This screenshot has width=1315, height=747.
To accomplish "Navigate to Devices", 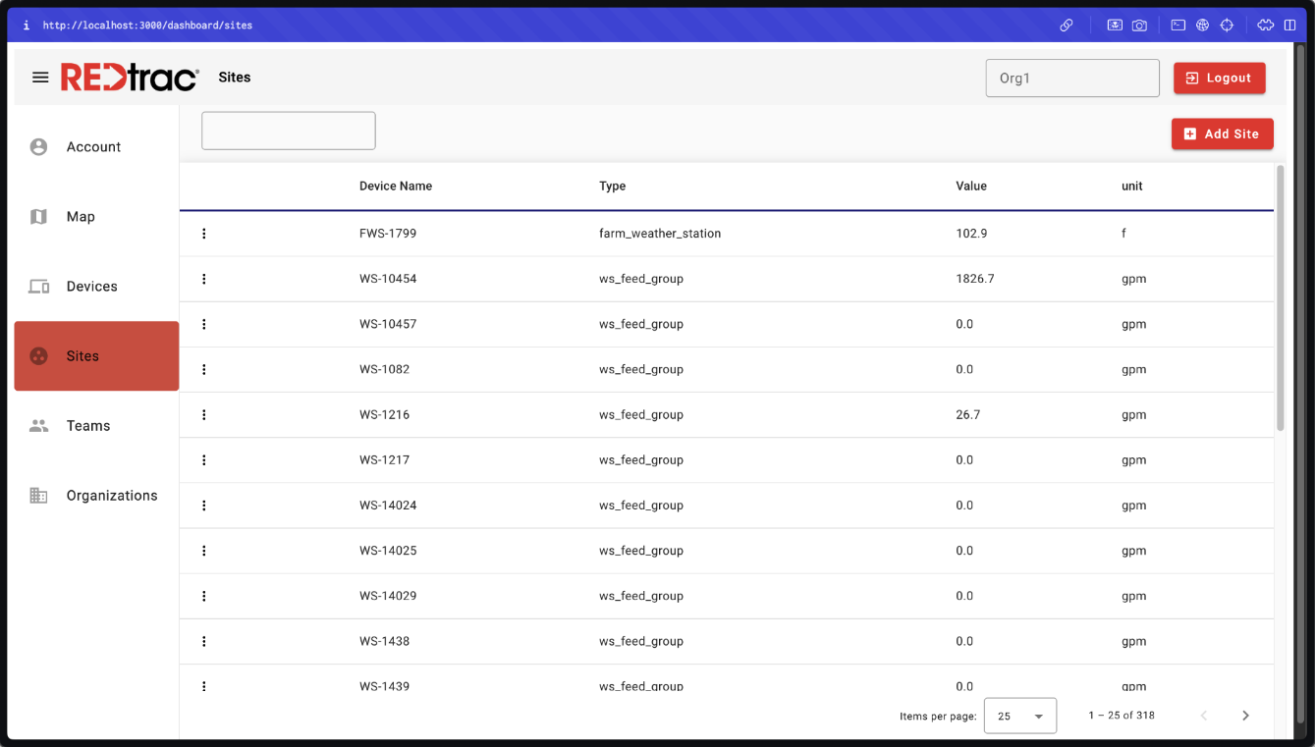I will click(96, 287).
